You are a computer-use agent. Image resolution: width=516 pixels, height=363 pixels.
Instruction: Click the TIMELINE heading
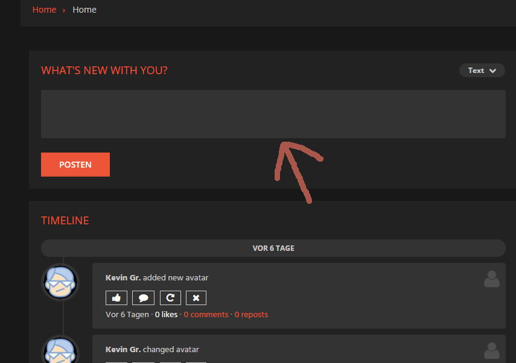(65, 221)
